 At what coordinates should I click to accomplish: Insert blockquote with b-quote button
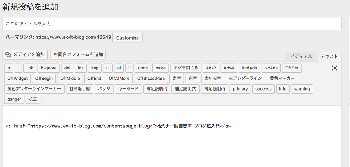pyautogui.click(x=49, y=68)
